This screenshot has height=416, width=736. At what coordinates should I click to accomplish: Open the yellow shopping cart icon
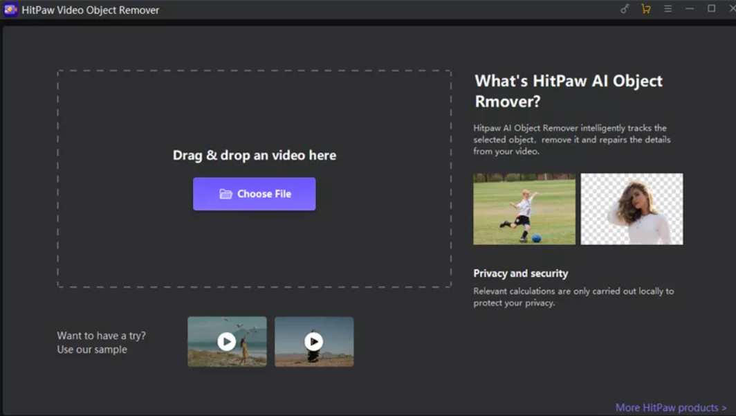646,9
